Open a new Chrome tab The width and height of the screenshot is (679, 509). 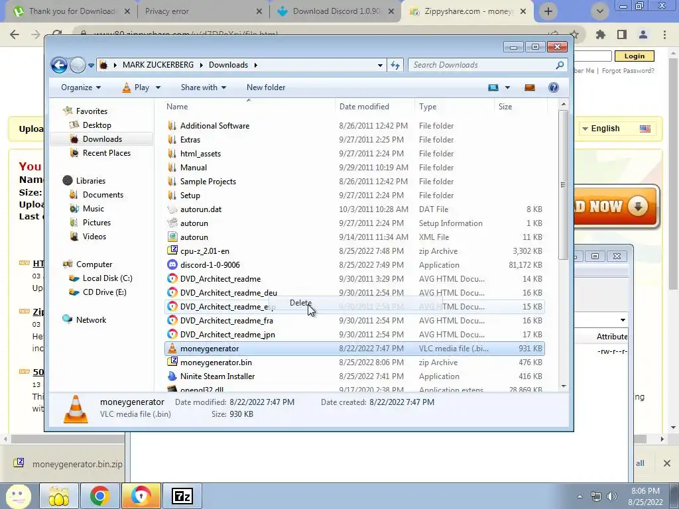click(548, 11)
